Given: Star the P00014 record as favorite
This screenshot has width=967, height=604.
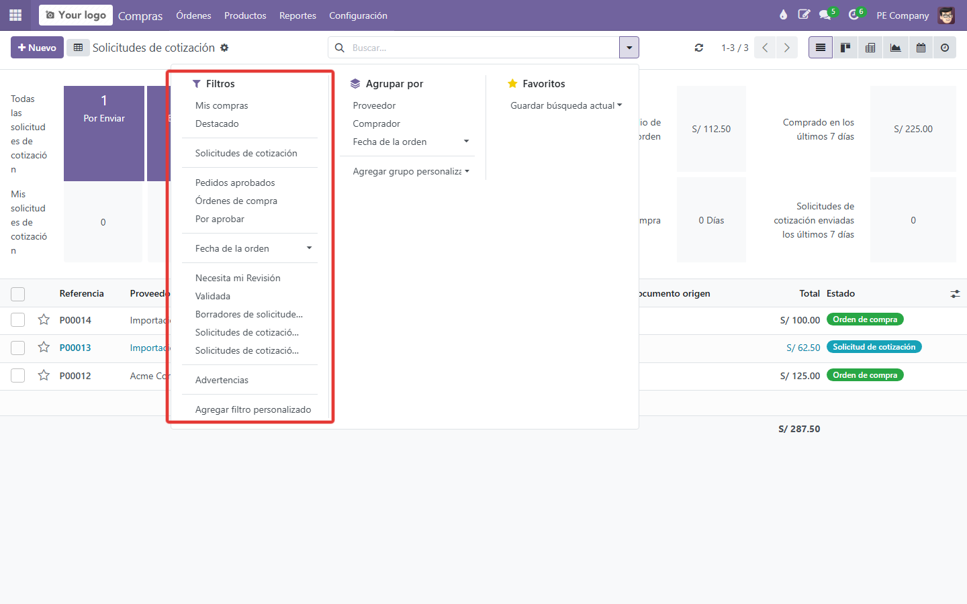Looking at the screenshot, I should click(44, 319).
